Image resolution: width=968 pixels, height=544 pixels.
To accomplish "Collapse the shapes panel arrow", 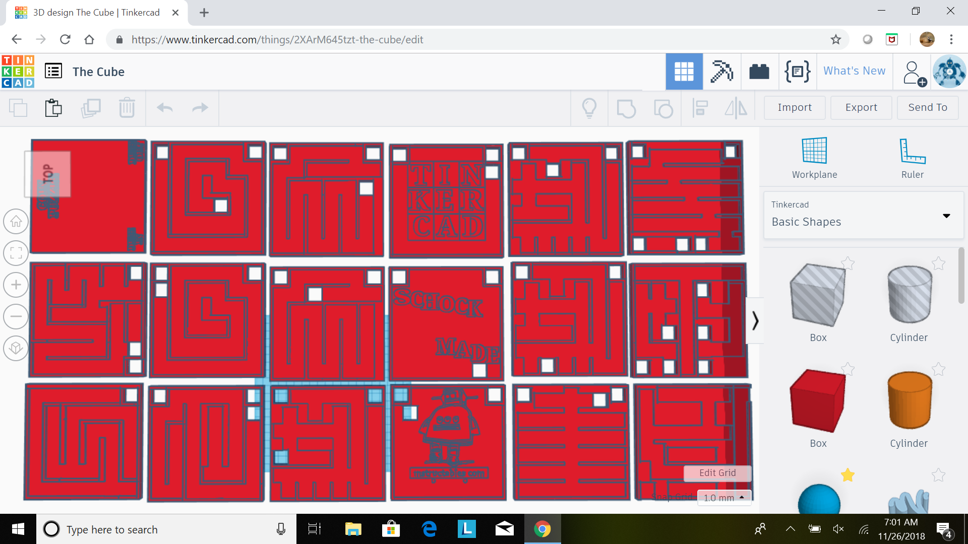I will (x=755, y=320).
